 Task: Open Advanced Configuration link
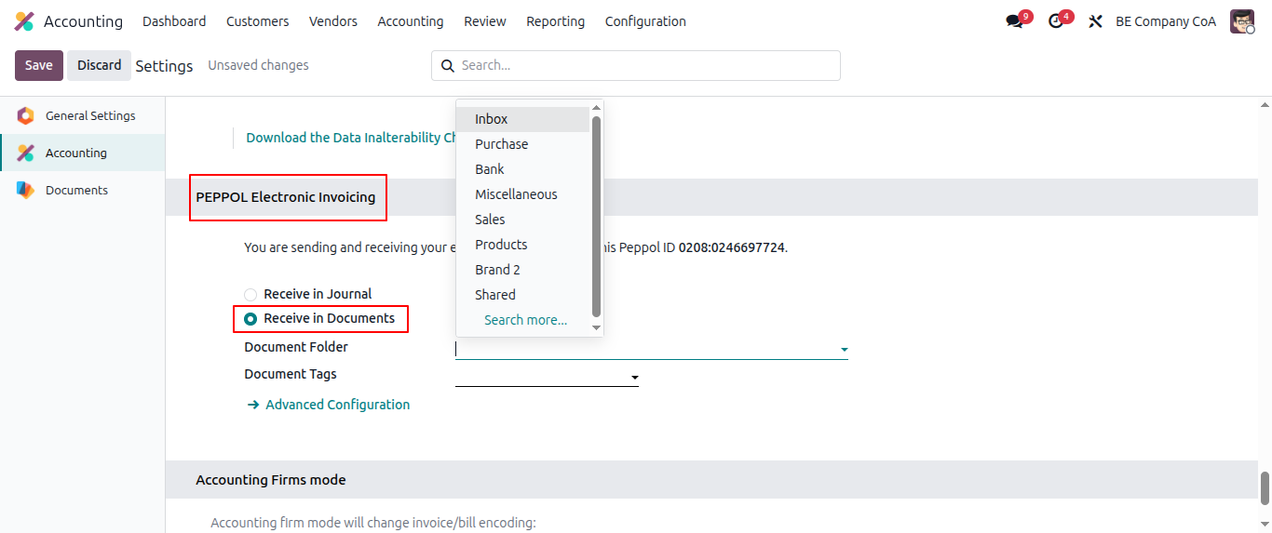[x=338, y=405]
